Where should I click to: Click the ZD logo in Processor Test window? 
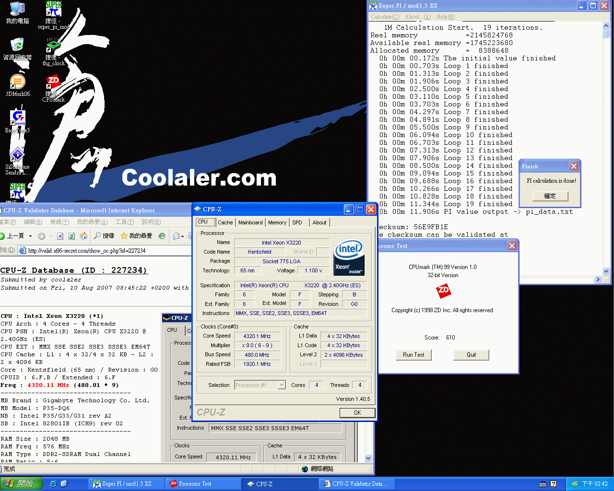444,291
